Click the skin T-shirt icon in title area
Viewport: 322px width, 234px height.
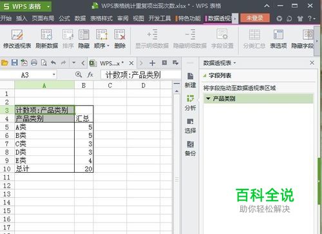point(300,19)
